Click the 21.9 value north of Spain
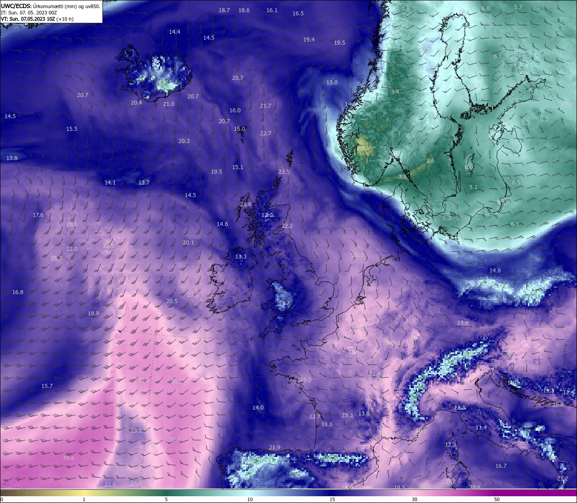Image resolution: width=577 pixels, height=503 pixels. coord(275,448)
